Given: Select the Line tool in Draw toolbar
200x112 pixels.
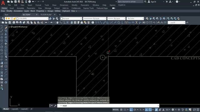Looking at the screenshot, I should tap(2, 28).
